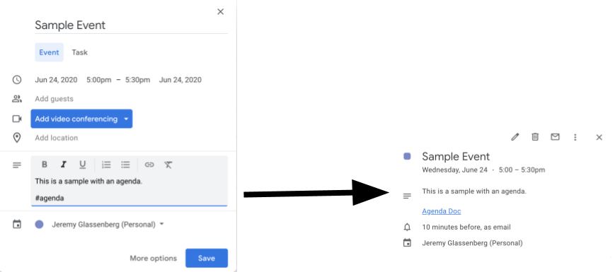Screen dimensions: 615x272
Task: Insert a numbered list
Action: click(106, 165)
